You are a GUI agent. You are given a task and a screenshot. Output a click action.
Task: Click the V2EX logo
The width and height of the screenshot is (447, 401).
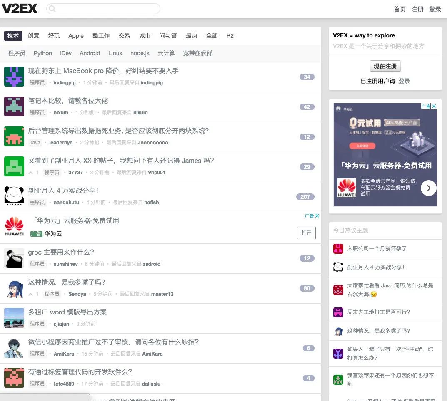(20, 9)
